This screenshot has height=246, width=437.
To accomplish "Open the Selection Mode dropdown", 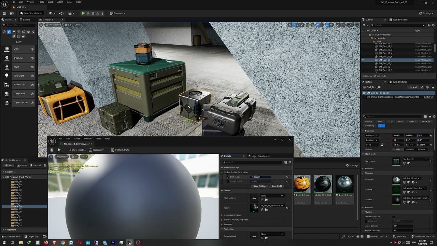I will (31, 13).
